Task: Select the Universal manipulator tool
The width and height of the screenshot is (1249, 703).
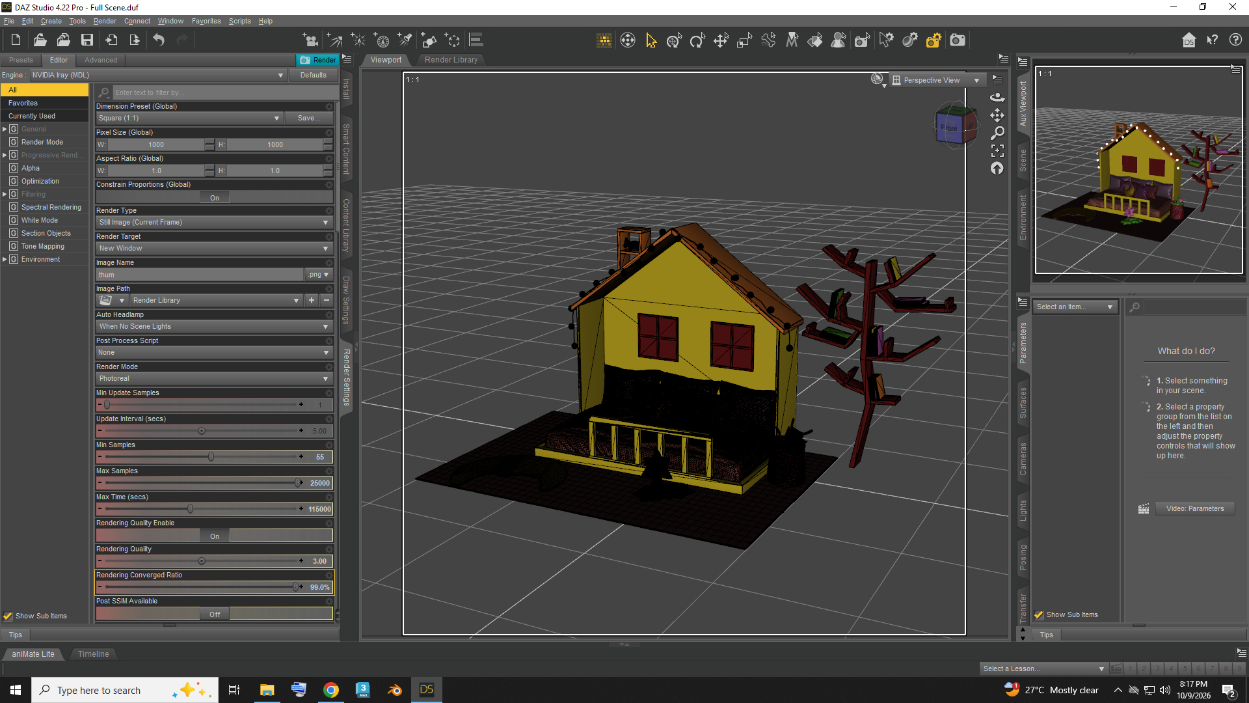Action: (675, 40)
